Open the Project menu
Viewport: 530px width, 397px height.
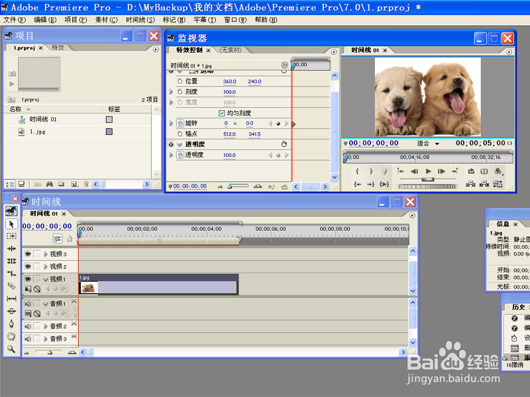click(x=76, y=20)
